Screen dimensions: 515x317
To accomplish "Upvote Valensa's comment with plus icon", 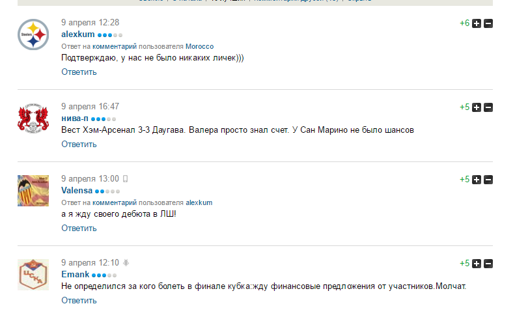I will 476,180.
